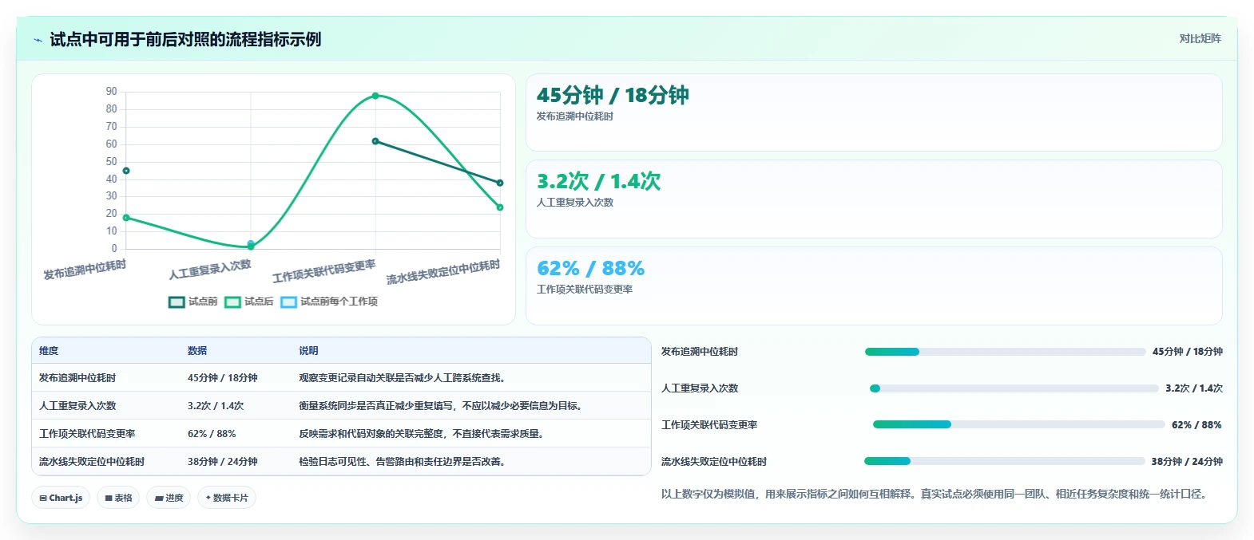
Task: Click the 试点后 endpoint at 24
Action: [500, 207]
